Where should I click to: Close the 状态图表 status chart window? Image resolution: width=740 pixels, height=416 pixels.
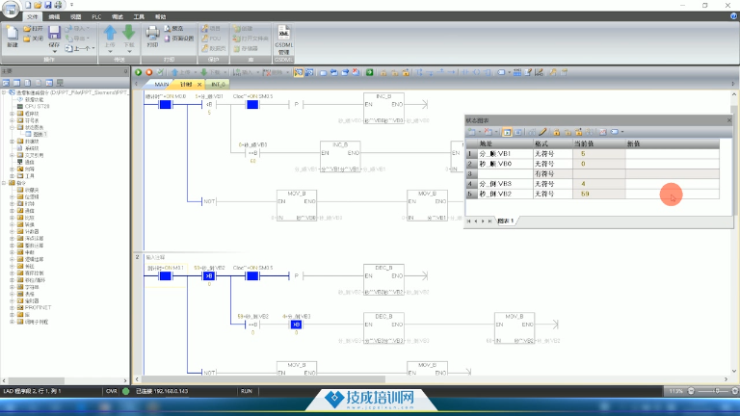729,120
